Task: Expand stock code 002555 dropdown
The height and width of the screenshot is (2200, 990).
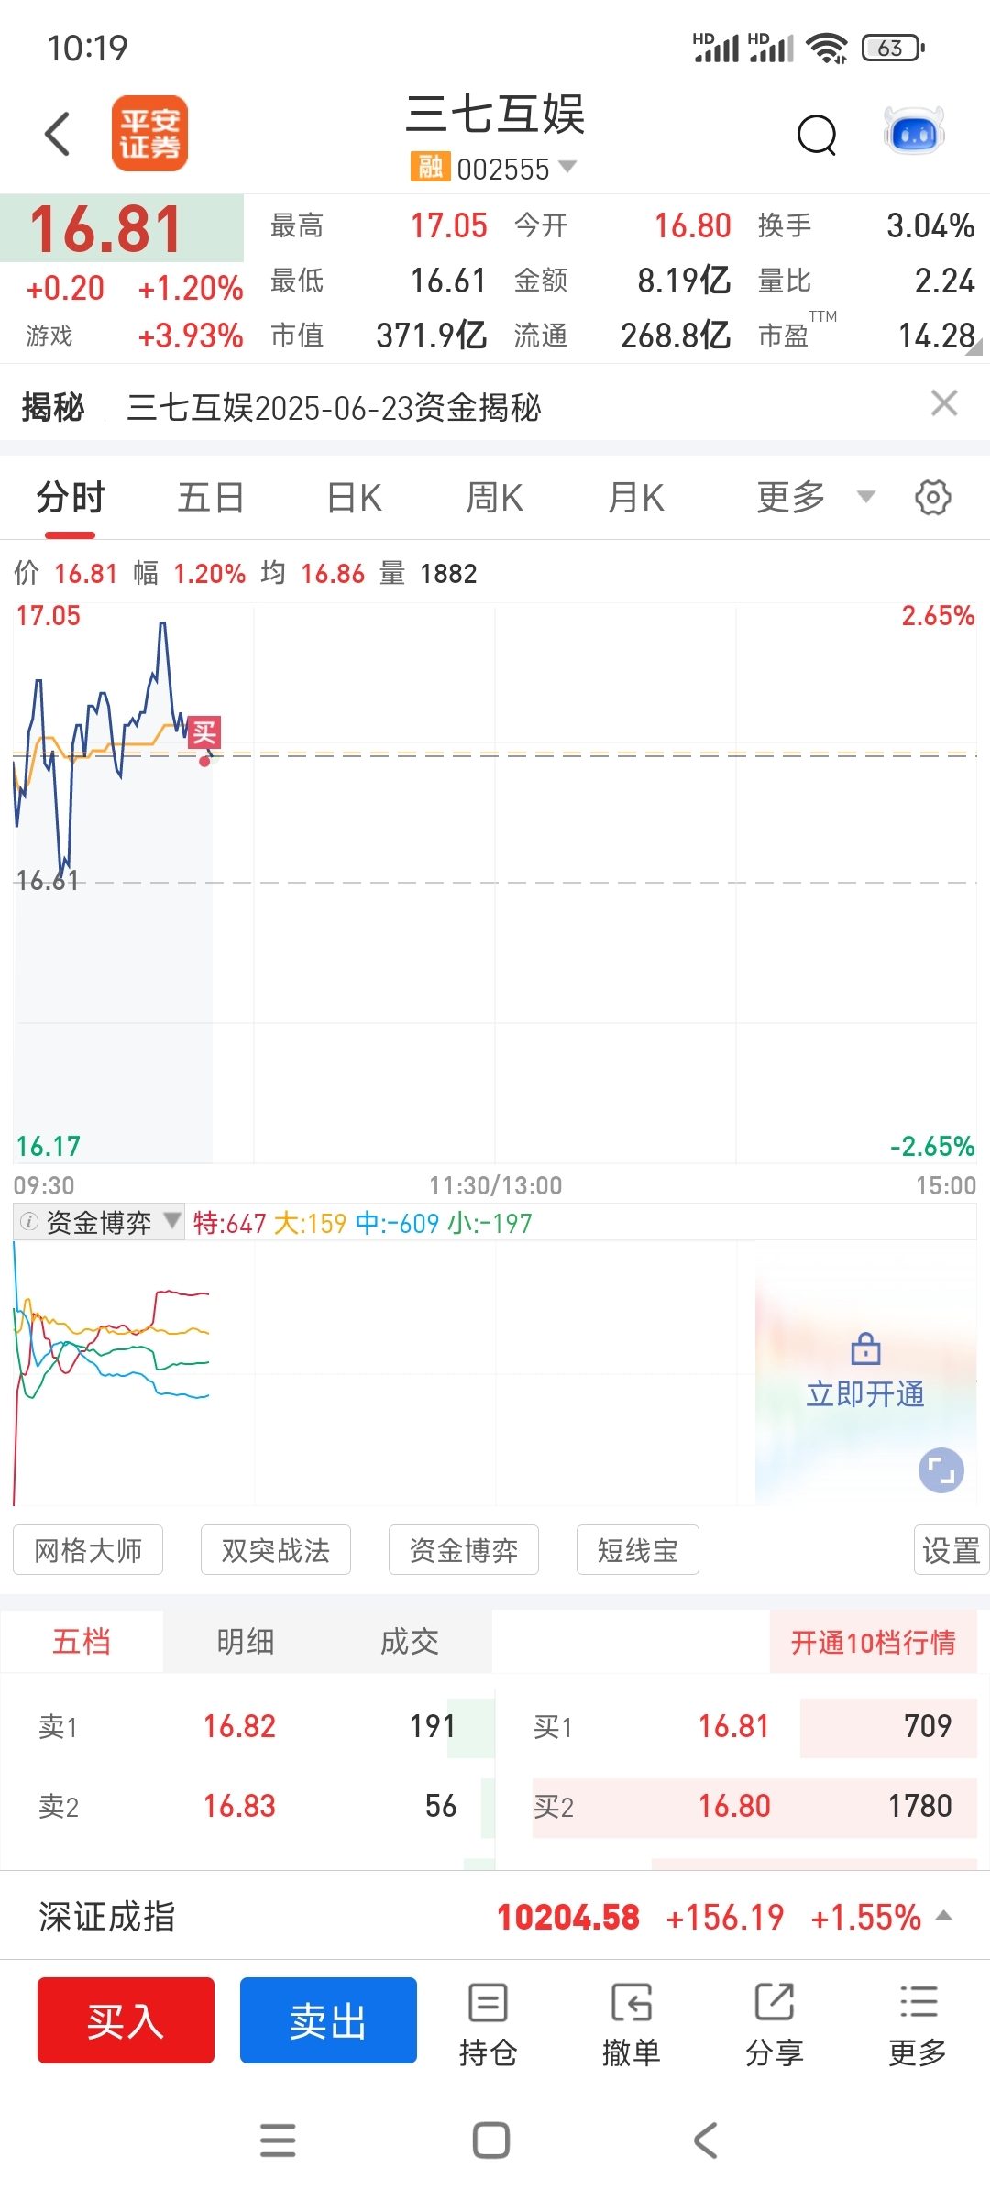Action: (x=568, y=167)
